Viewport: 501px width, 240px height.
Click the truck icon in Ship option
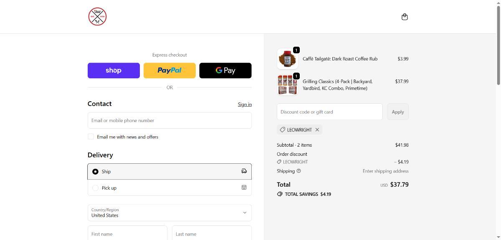(244, 171)
